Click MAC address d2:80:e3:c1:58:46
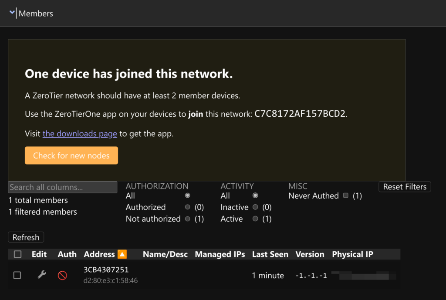The height and width of the screenshot is (300, 446). pos(111,281)
